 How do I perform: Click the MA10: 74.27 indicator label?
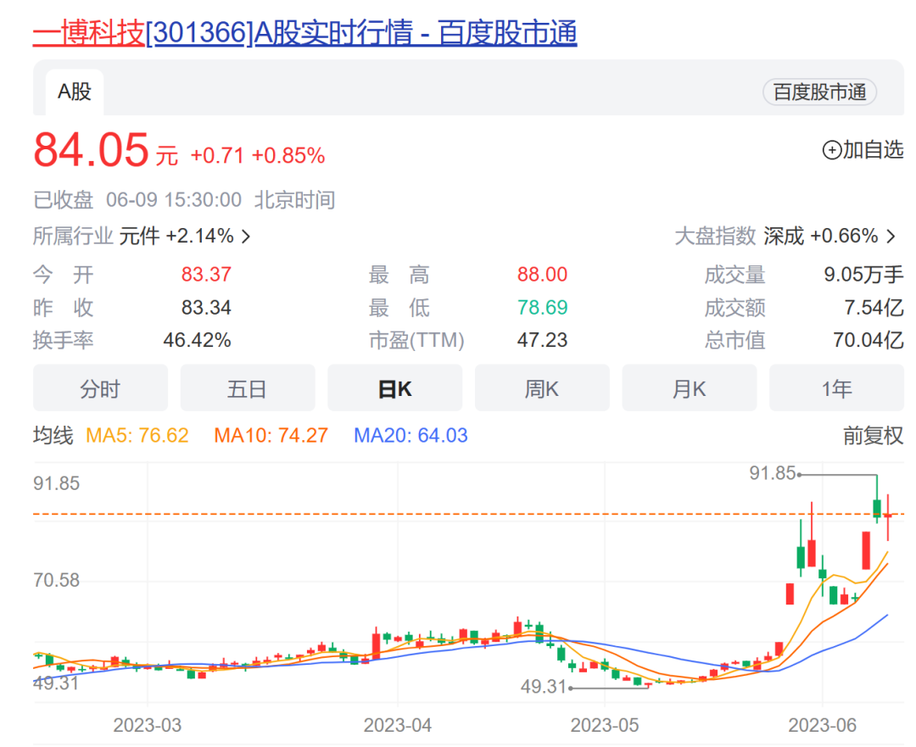[x=271, y=436]
